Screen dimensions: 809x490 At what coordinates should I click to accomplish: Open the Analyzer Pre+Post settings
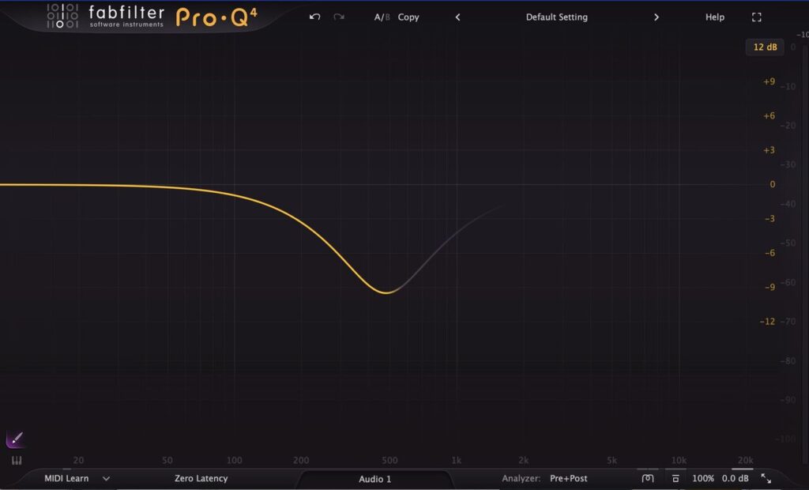pyautogui.click(x=569, y=479)
